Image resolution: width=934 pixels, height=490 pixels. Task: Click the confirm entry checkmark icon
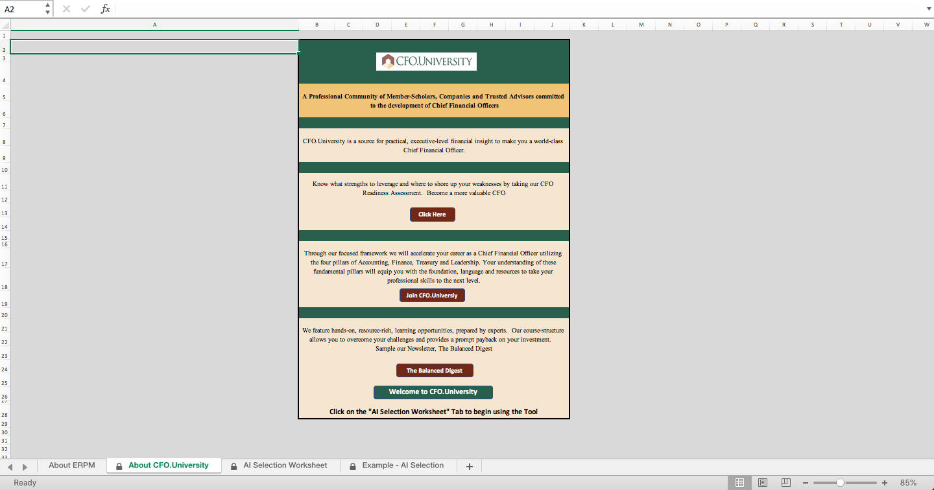pyautogui.click(x=86, y=9)
